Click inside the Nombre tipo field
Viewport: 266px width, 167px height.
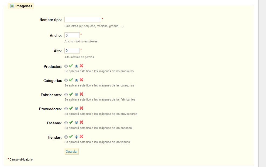[x=82, y=19]
